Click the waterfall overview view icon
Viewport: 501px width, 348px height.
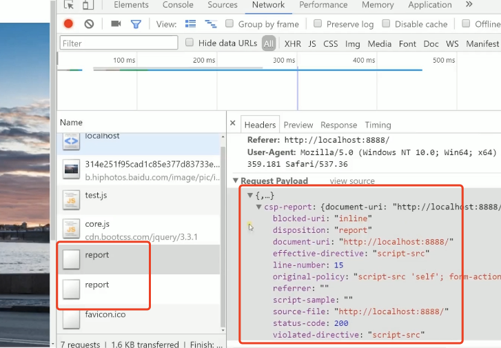pyautogui.click(x=211, y=23)
